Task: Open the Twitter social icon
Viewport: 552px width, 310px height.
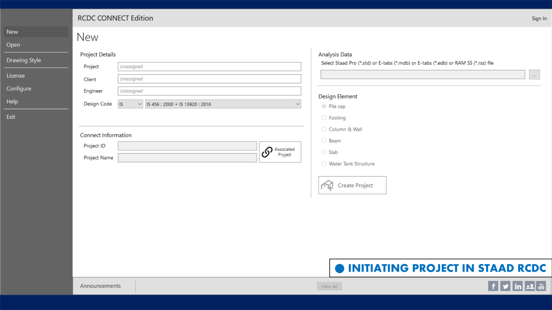Action: click(505, 286)
